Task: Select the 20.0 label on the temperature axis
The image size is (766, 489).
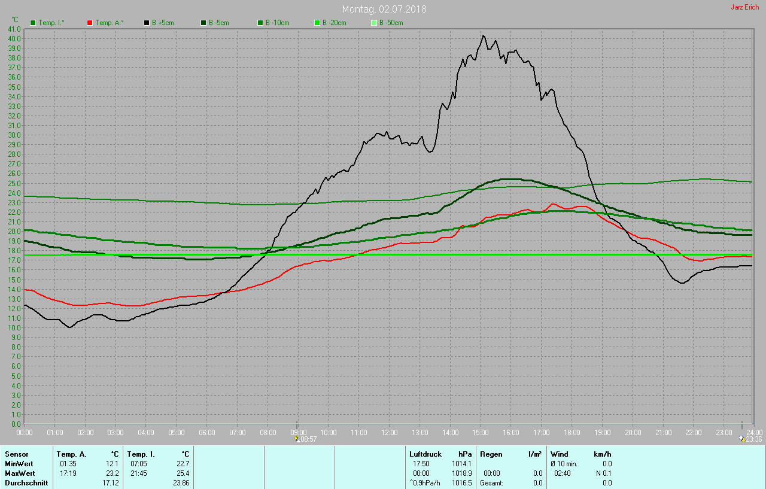Action: pos(14,231)
